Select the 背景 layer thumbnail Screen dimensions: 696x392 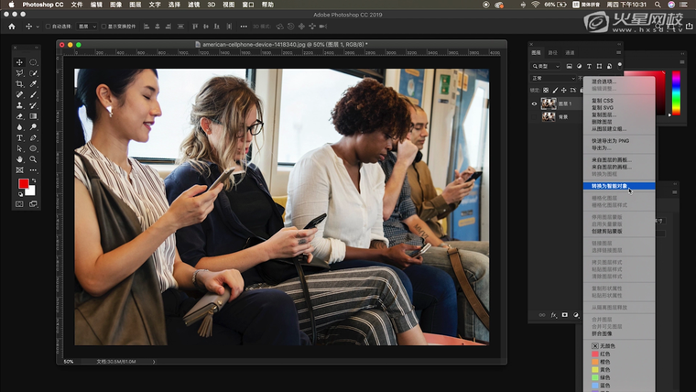(x=549, y=116)
